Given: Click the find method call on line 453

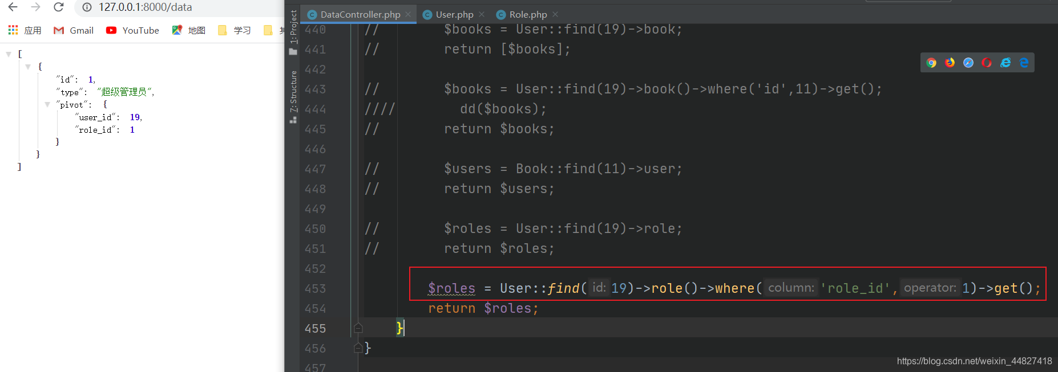Looking at the screenshot, I should [x=563, y=288].
